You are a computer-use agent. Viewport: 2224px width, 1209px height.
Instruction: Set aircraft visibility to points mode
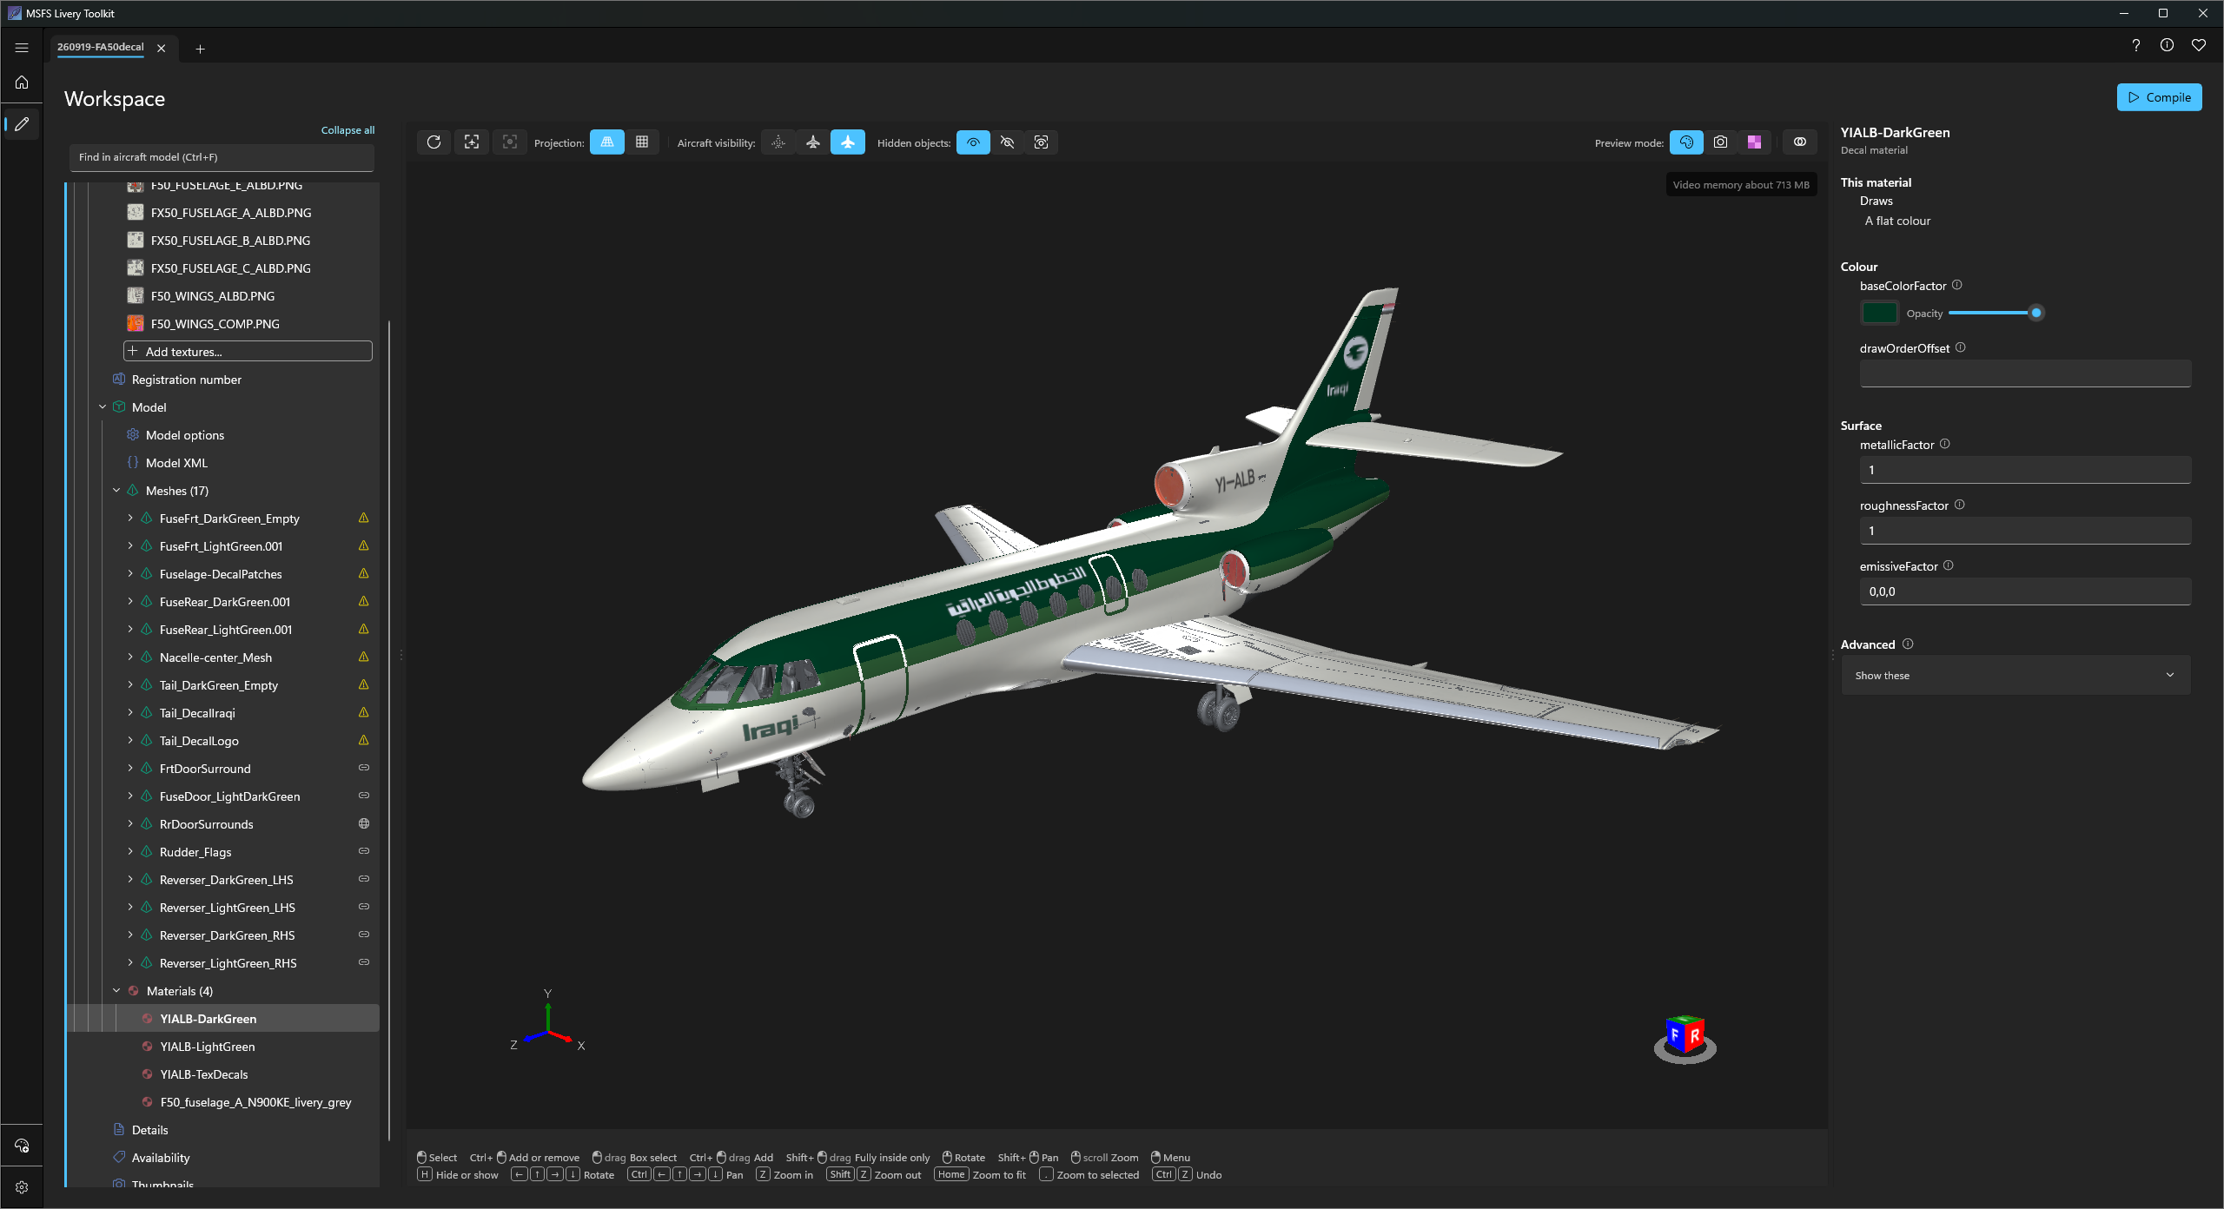778,142
